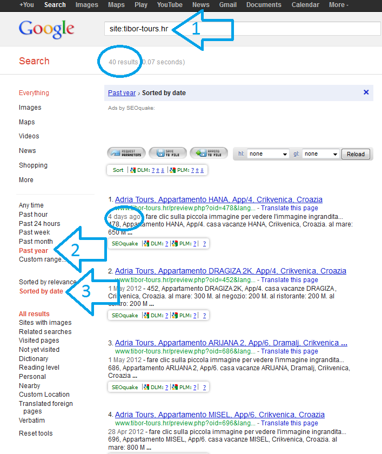This screenshot has width=382, height=454.
Task: Close the Past year filter bar
Action: (x=366, y=92)
